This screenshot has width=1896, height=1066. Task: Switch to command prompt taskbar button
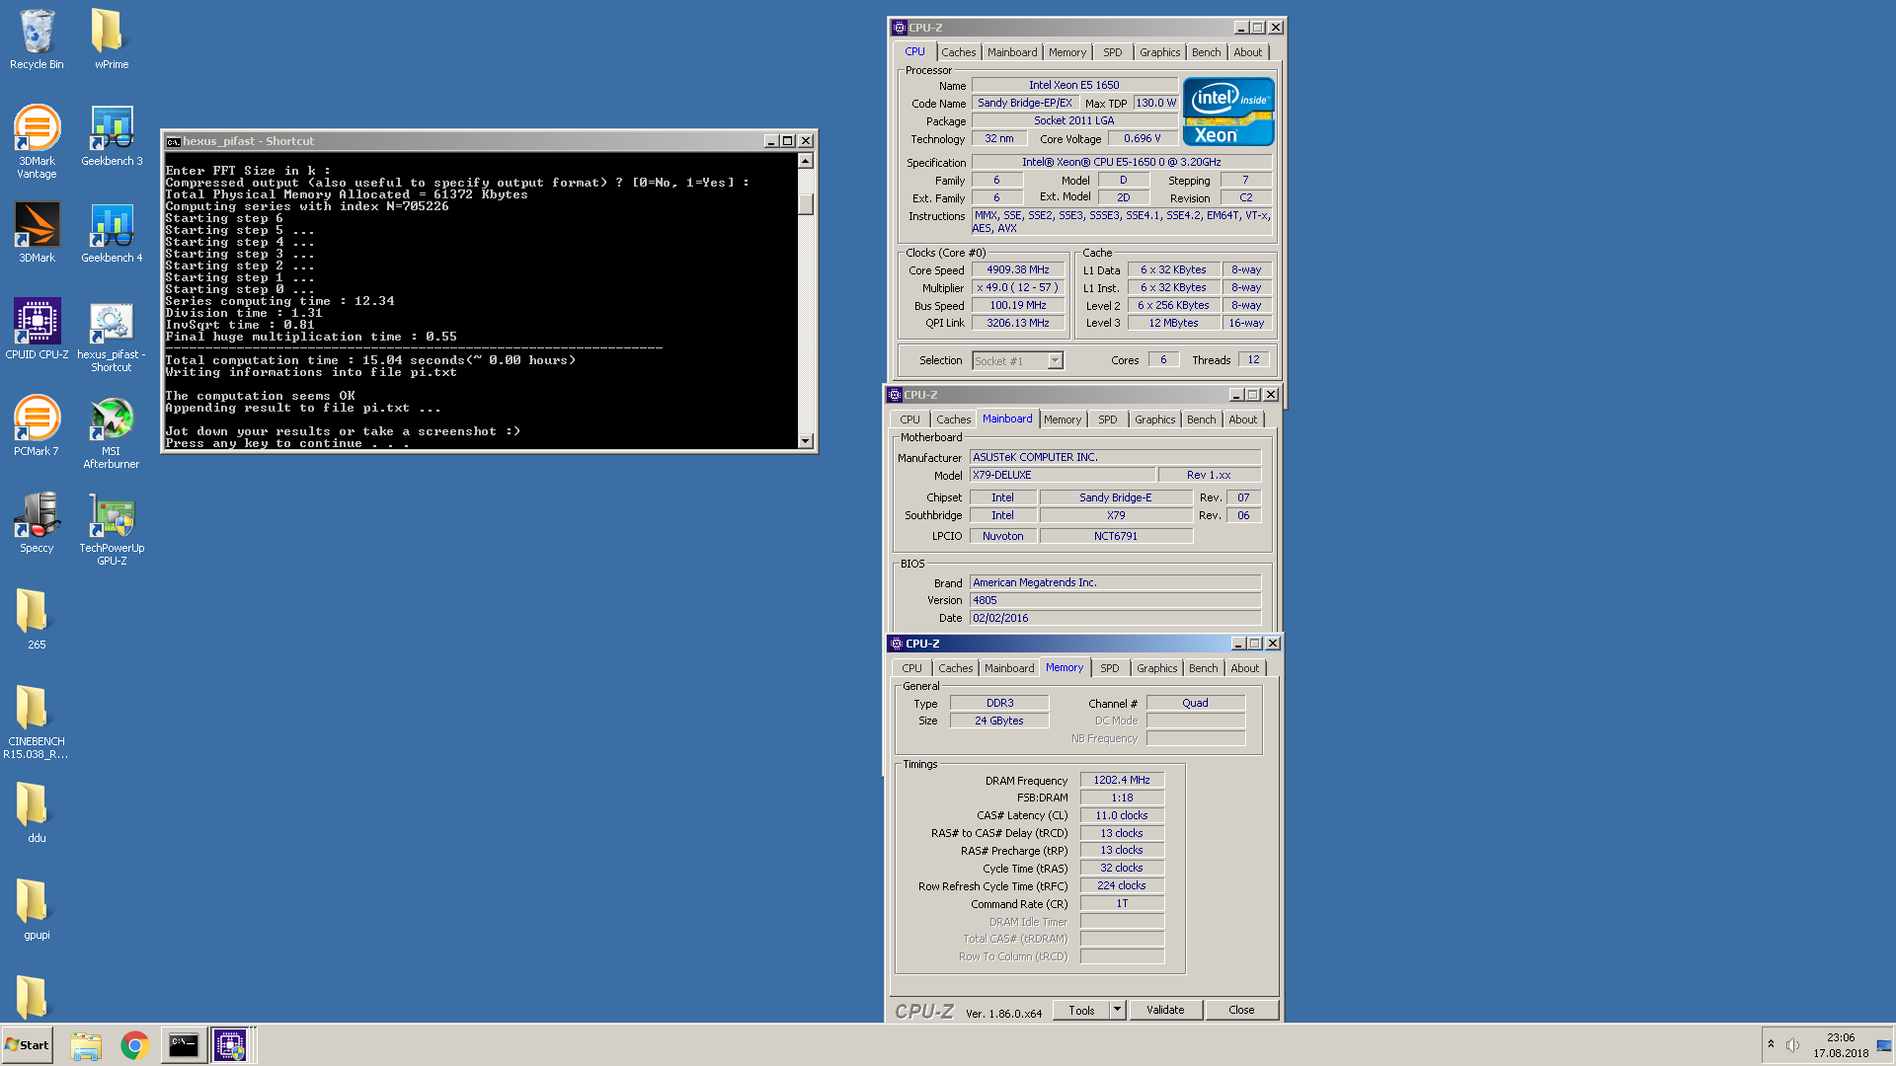[184, 1045]
